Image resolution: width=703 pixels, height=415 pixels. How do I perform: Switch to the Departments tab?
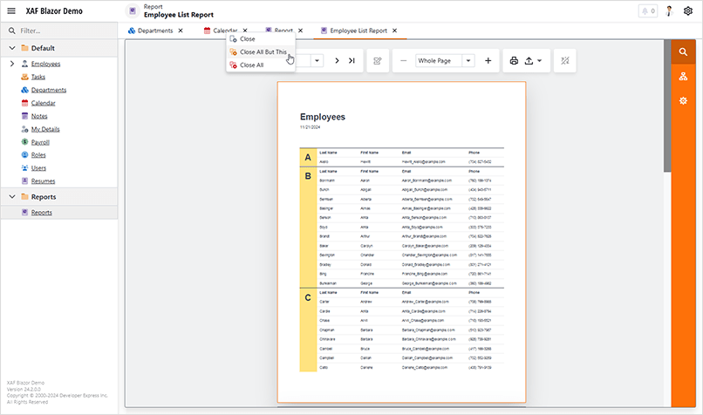coord(154,31)
